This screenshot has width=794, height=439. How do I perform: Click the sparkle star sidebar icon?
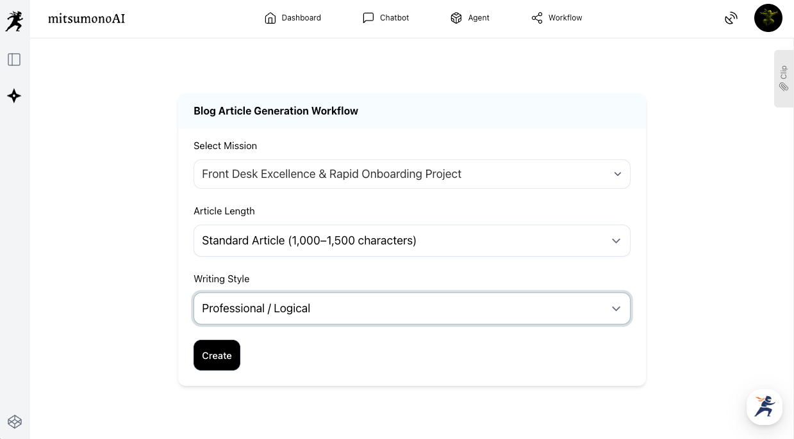tap(14, 96)
